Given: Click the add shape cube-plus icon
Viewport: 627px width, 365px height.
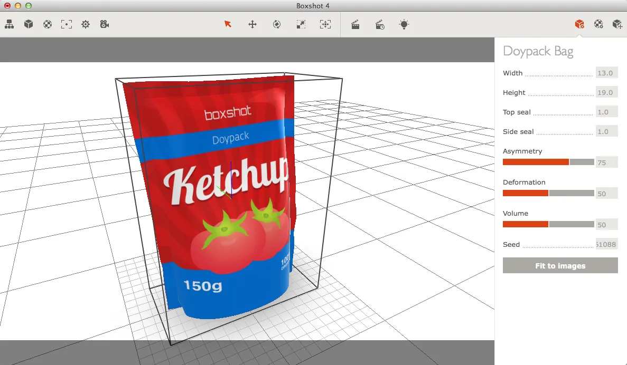Looking at the screenshot, I should (617, 24).
